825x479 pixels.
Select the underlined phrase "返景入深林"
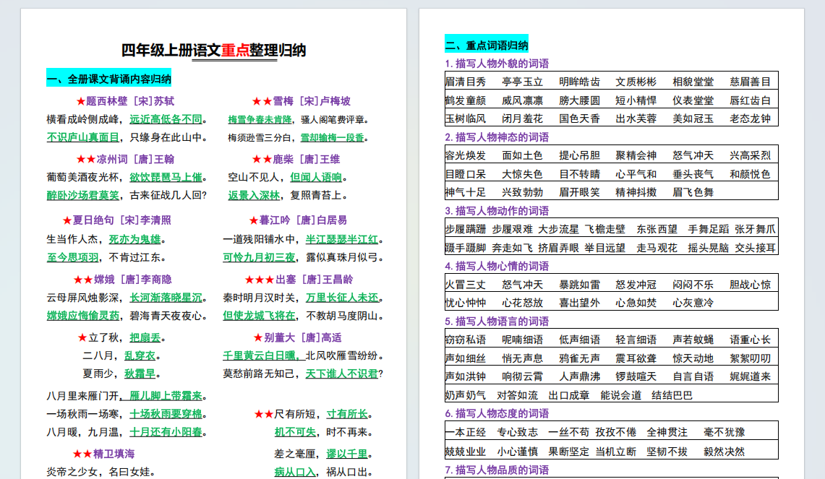point(254,195)
